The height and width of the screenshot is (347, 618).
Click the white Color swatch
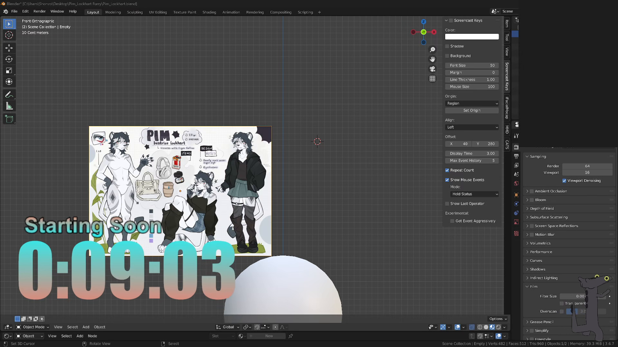(472, 37)
